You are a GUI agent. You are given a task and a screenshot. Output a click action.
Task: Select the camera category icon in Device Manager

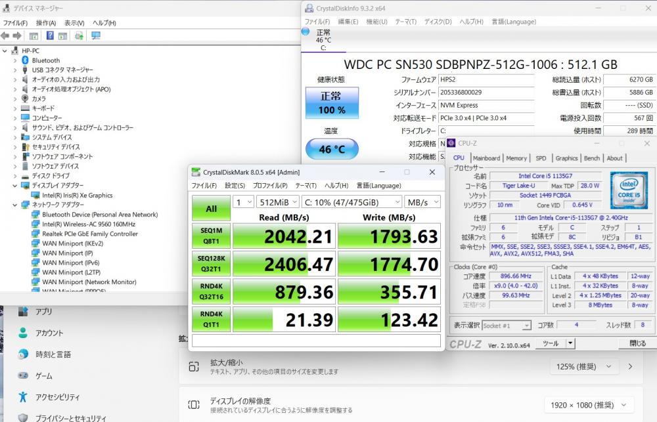pyautogui.click(x=25, y=98)
